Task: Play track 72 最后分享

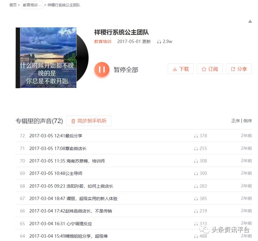Action: (56, 136)
